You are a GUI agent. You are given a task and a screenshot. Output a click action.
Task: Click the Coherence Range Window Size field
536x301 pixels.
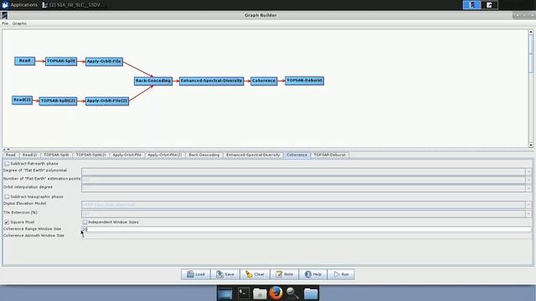click(x=307, y=229)
